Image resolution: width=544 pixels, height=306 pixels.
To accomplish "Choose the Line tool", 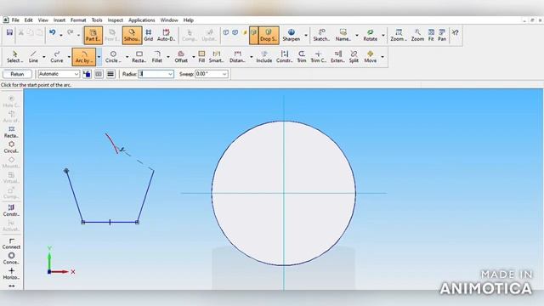I will [33, 57].
